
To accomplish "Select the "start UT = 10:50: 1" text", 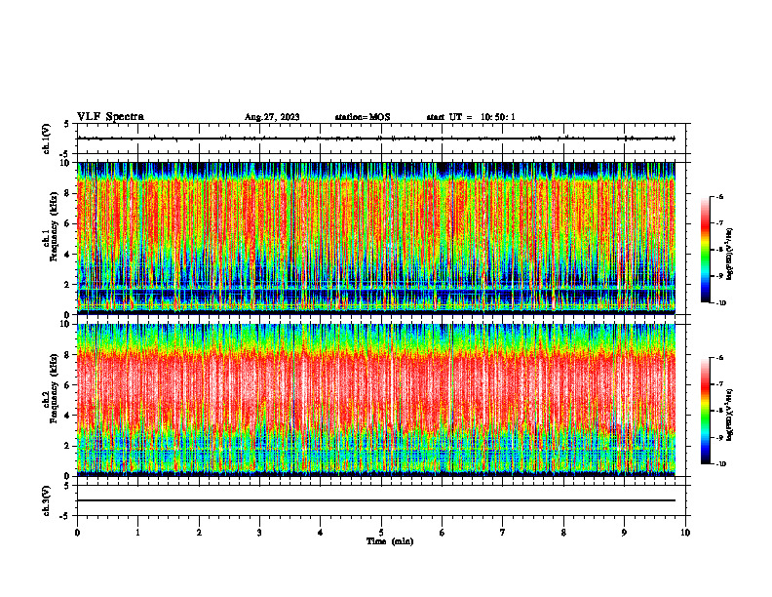I will (471, 117).
